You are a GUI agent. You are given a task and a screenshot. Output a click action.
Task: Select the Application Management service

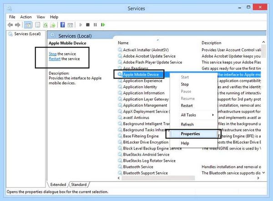click(145, 105)
